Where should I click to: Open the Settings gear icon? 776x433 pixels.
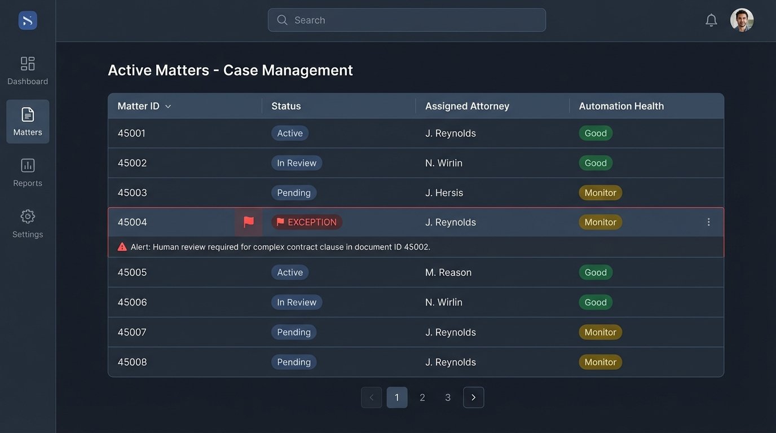tap(28, 216)
